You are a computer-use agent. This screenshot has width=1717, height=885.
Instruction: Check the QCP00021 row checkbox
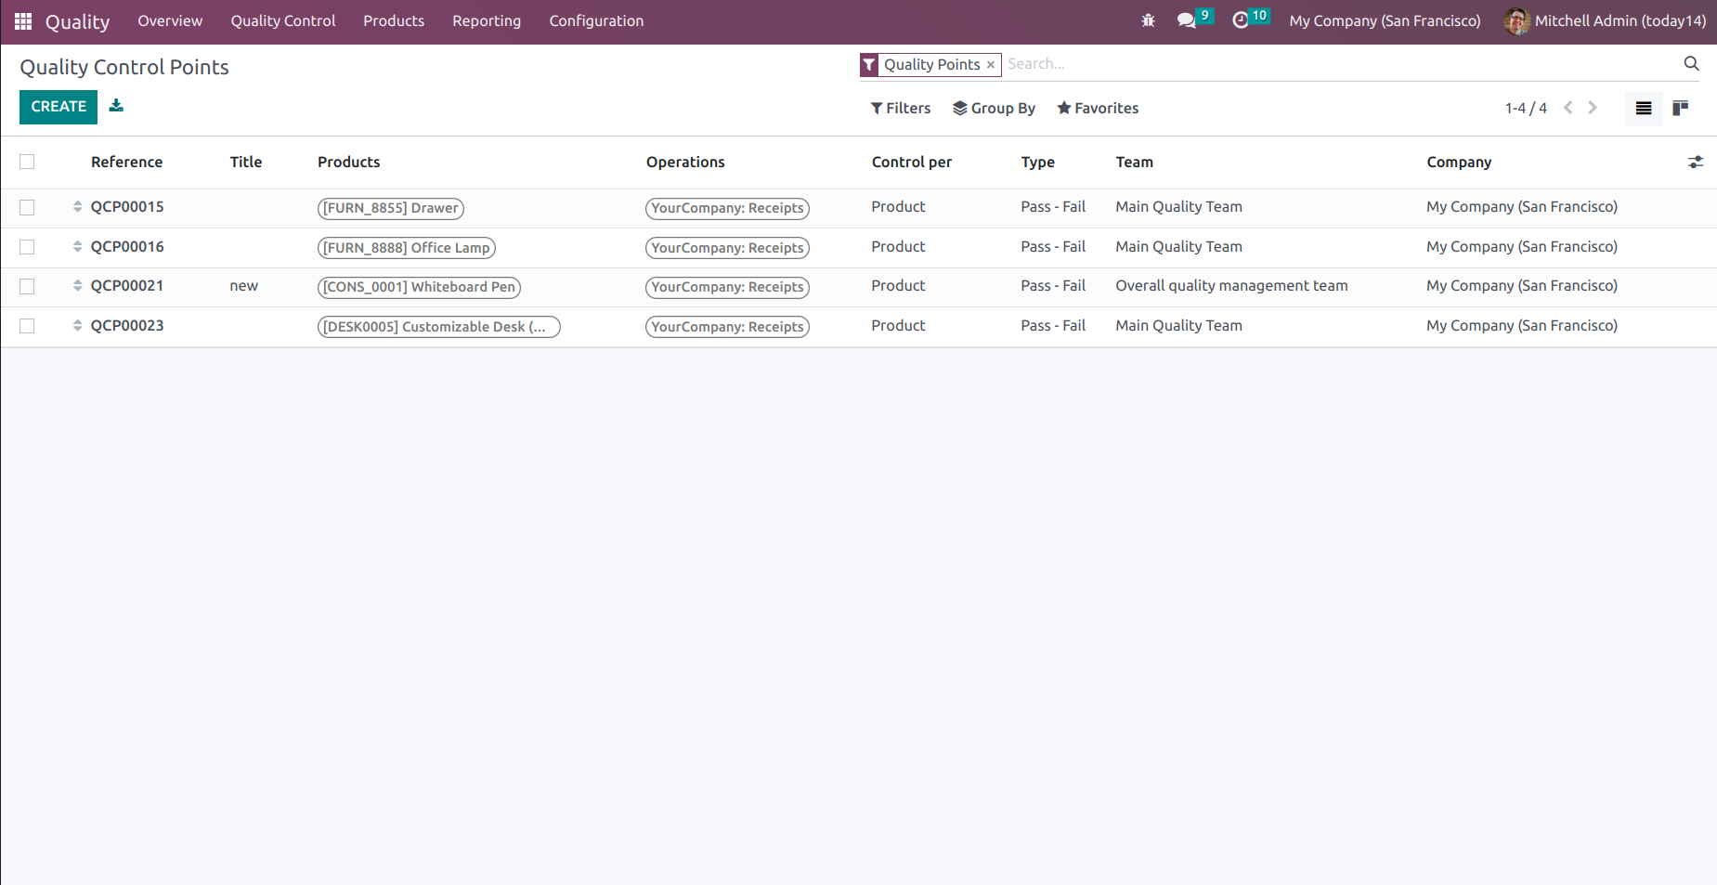tap(27, 286)
